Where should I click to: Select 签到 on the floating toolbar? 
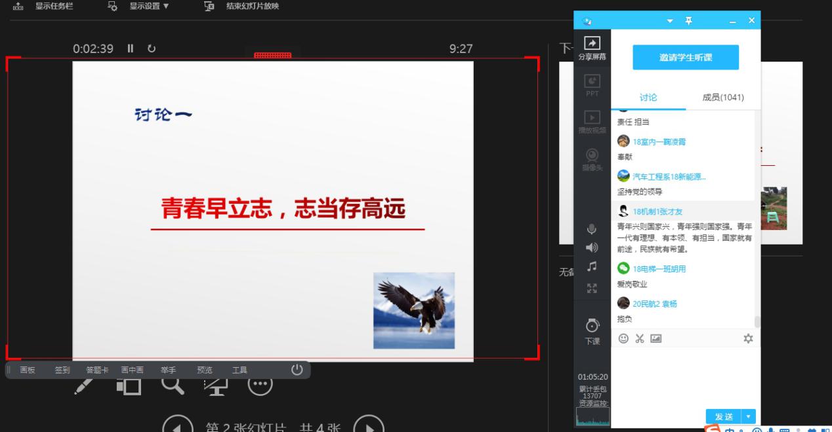(62, 370)
